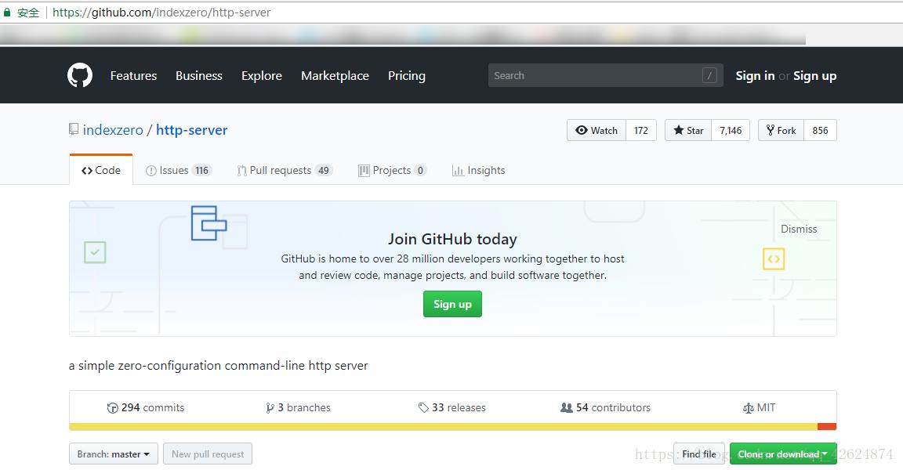Image resolution: width=903 pixels, height=470 pixels.
Task: Click Sign up in the header
Action: pos(814,75)
